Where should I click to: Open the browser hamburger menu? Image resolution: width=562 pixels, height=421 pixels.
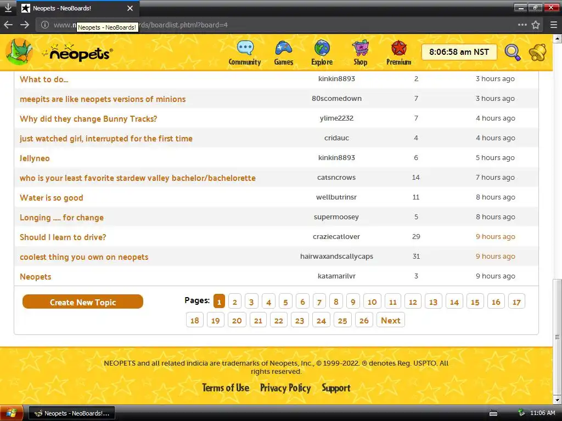(554, 25)
